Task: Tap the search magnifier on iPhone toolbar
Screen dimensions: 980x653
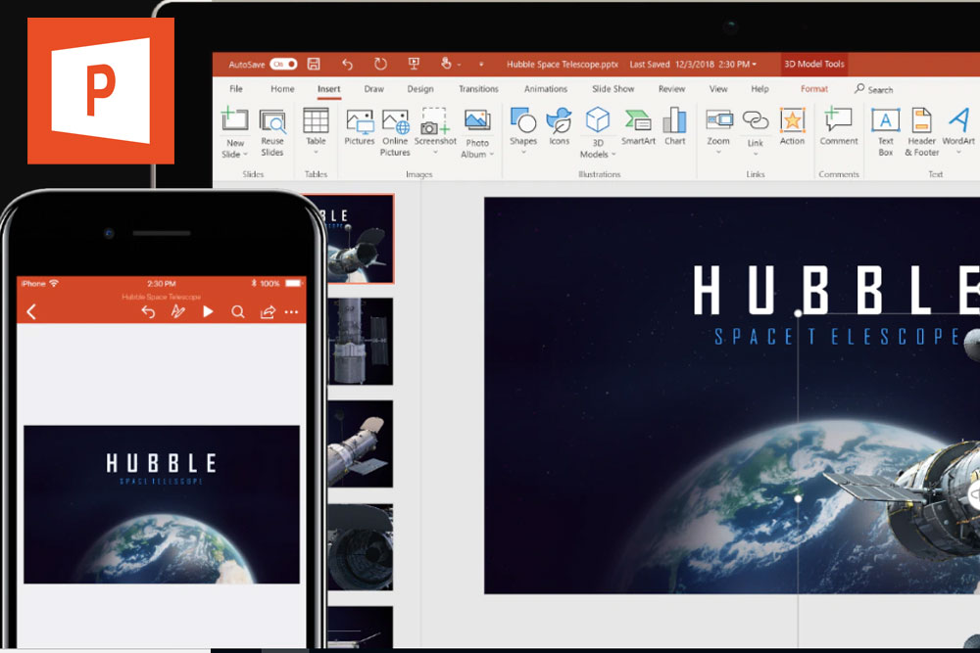Action: pyautogui.click(x=238, y=311)
